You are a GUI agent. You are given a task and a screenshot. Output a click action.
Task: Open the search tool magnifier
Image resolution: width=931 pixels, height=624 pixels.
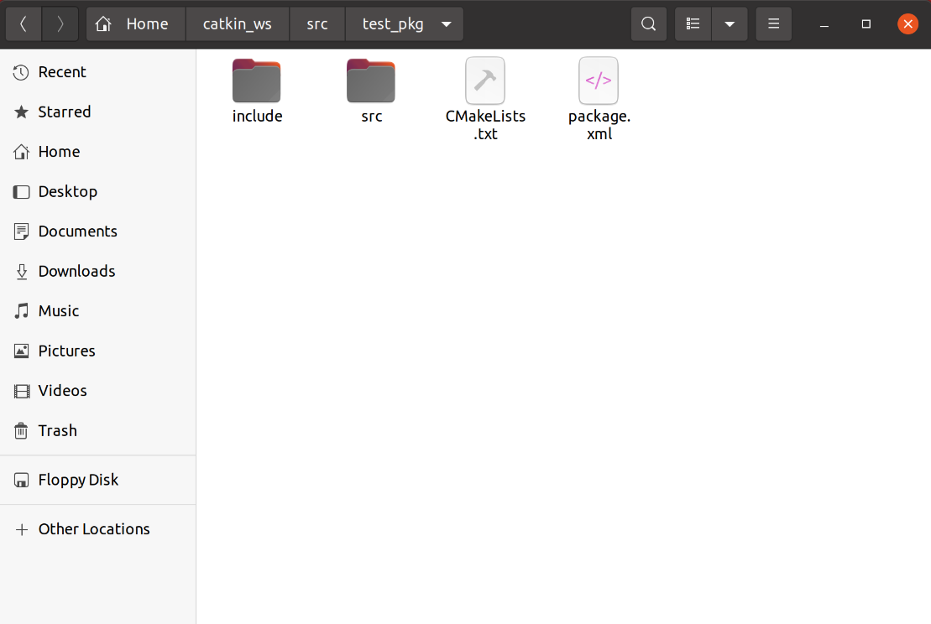[648, 24]
